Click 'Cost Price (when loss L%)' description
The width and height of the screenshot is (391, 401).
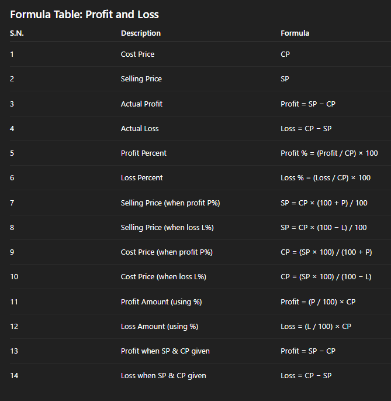tap(163, 277)
